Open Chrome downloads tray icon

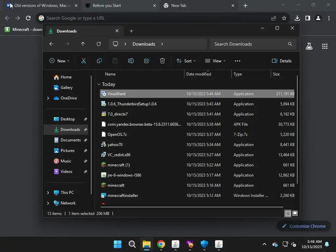297,18
